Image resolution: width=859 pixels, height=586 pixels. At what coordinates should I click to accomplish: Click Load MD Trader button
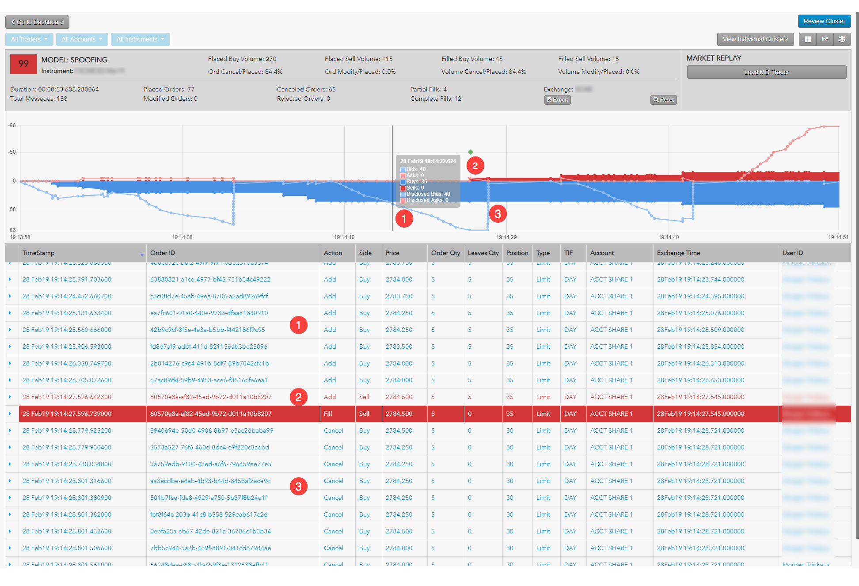point(766,72)
